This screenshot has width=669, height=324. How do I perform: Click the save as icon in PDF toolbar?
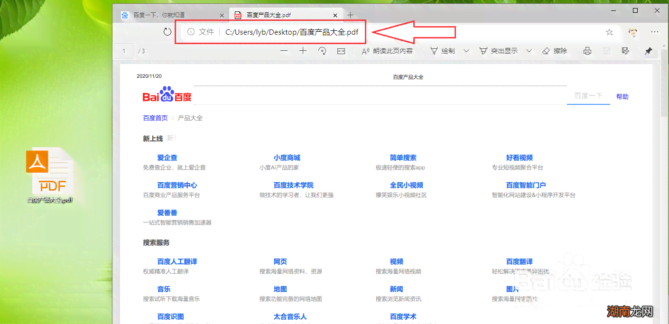click(x=625, y=51)
